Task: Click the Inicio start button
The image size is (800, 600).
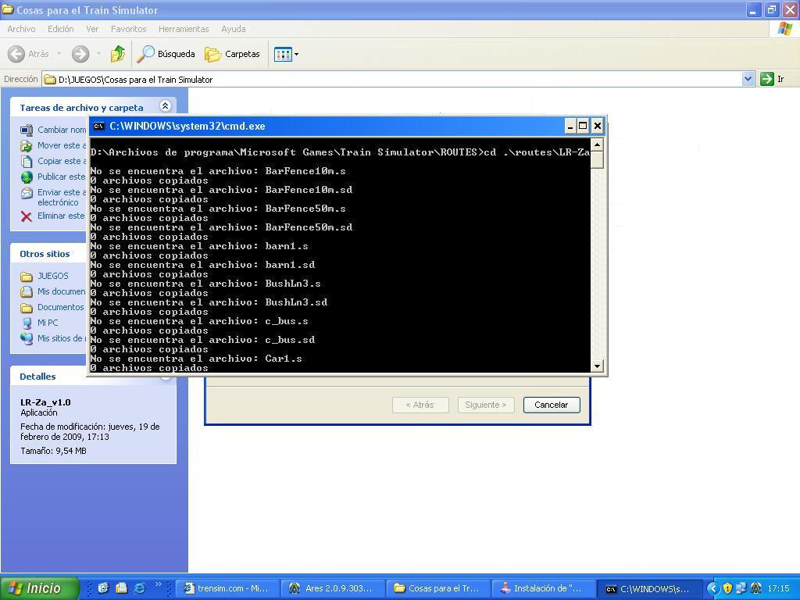Action: click(39, 588)
